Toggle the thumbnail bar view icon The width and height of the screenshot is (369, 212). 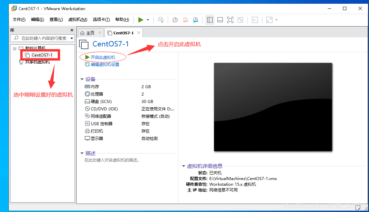tap(220, 20)
